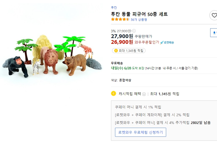
Task: Click the info icon next to 캐시적립 혜택
Action: [144, 94]
